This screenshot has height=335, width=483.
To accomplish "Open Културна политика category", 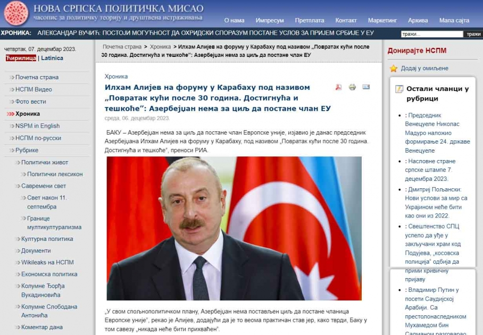I will [x=47, y=239].
